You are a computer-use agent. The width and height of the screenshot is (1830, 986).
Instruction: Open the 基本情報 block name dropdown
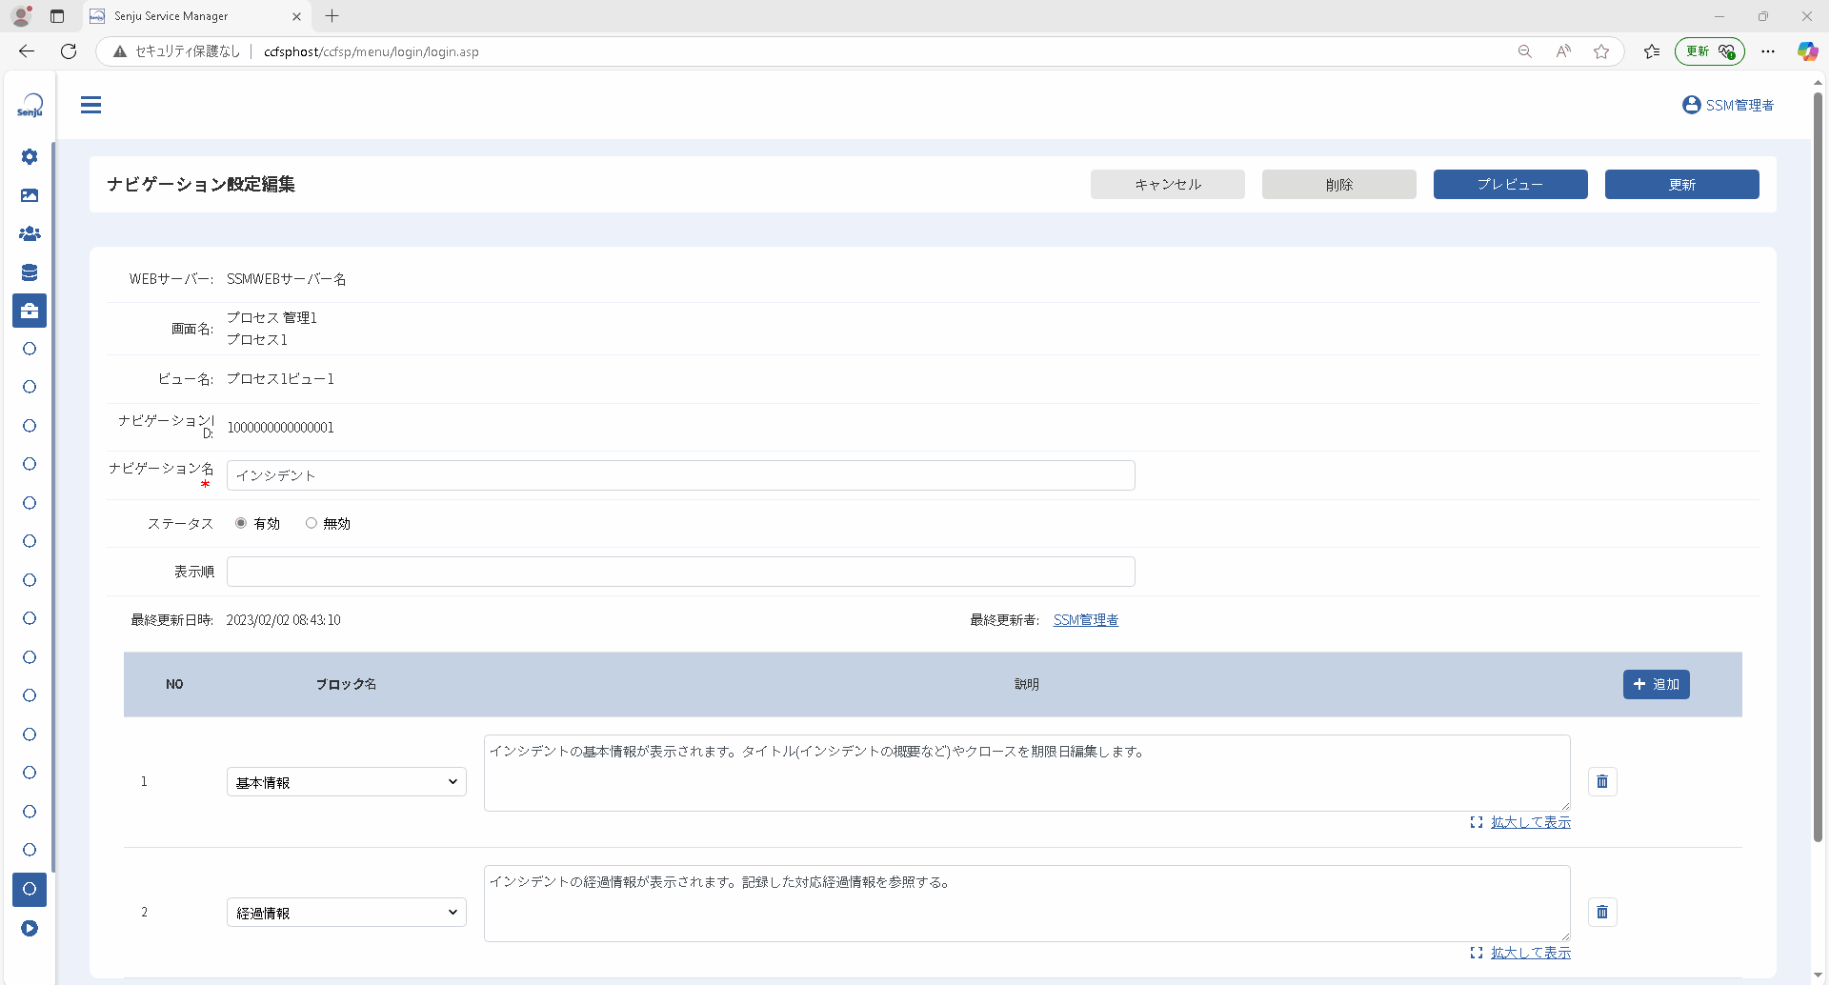[347, 782]
